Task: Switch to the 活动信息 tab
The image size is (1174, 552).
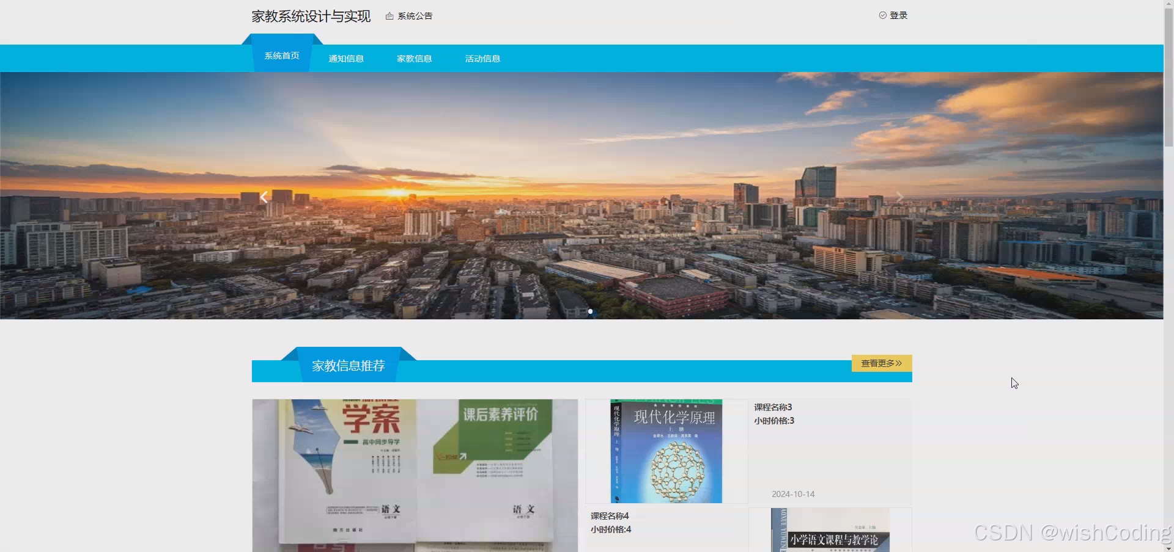Action: pos(482,58)
